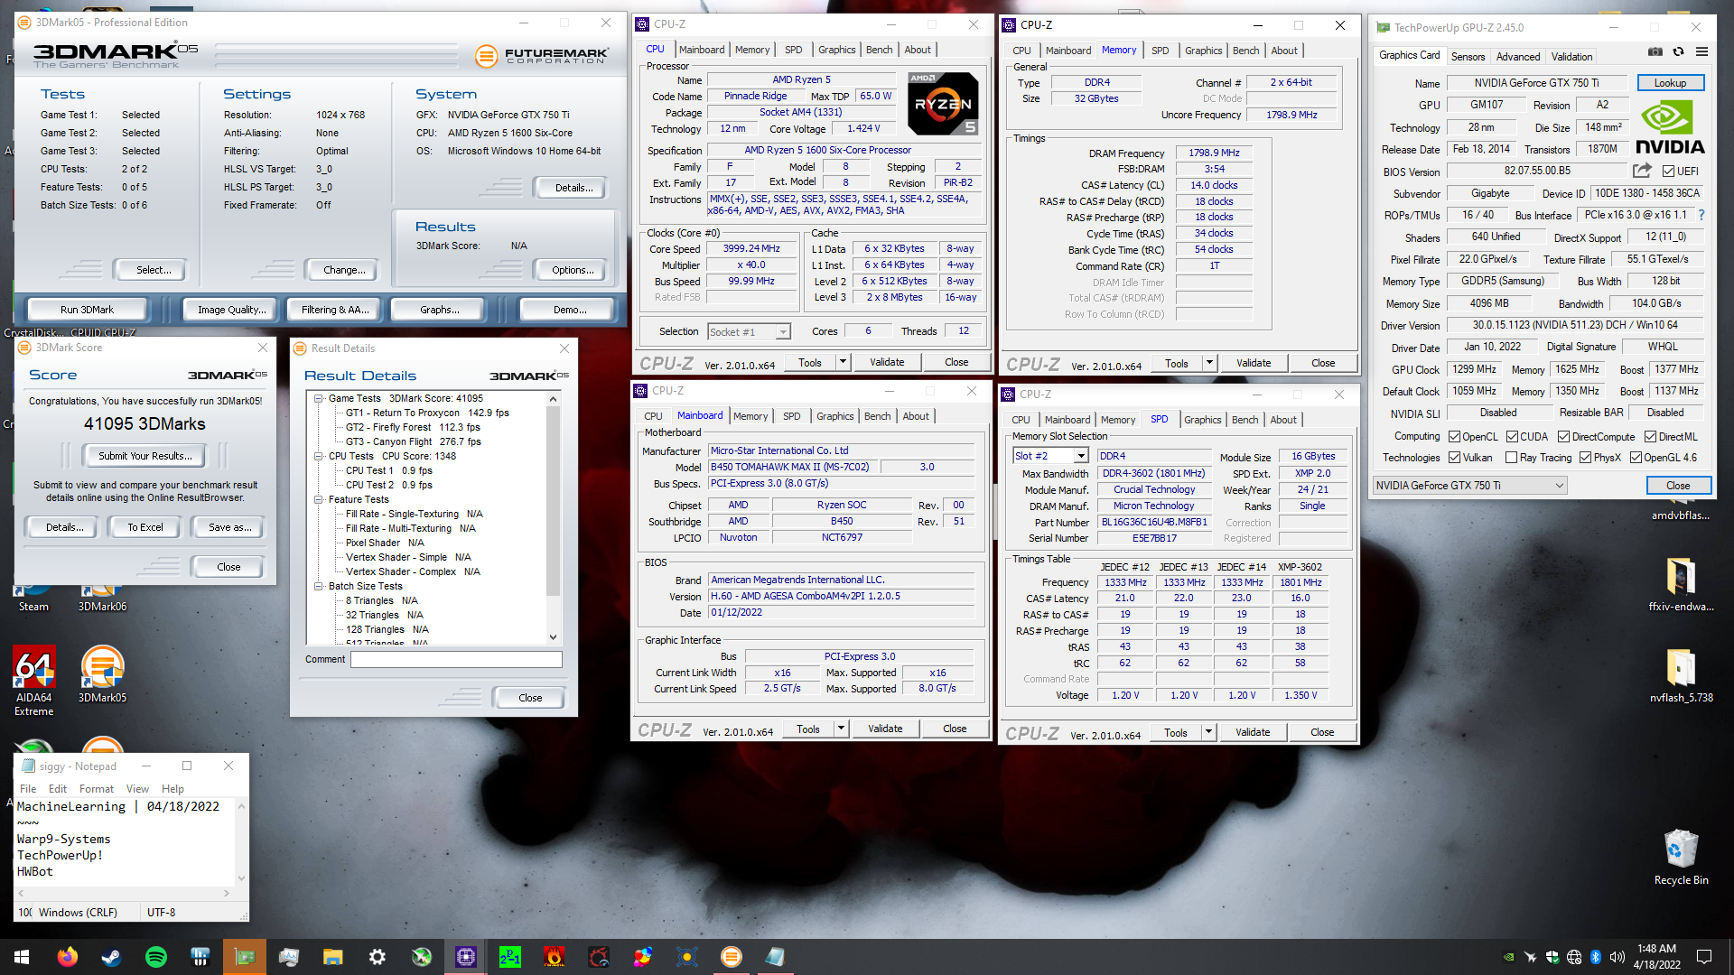Screen dimensions: 1734x975
Task: Open Tools dropdown arrow in CPU-Z SPD window
Action: pos(1208,733)
